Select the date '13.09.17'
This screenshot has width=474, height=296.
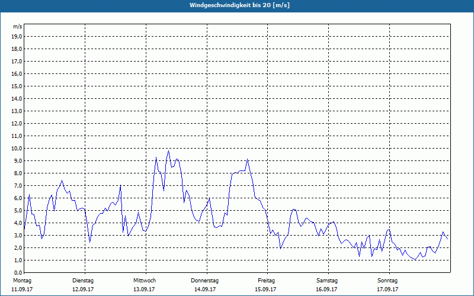pos(144,289)
